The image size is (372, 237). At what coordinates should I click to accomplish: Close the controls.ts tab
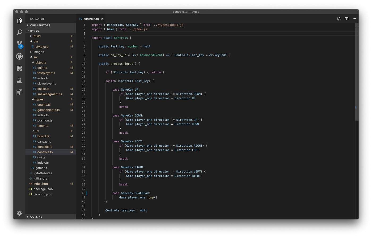tap(102, 19)
